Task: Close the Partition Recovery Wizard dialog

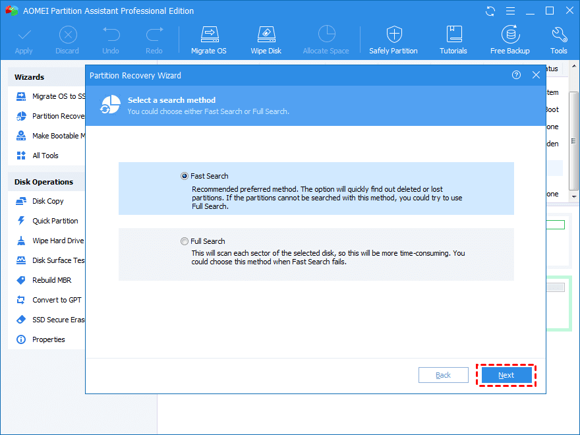Action: [536, 75]
